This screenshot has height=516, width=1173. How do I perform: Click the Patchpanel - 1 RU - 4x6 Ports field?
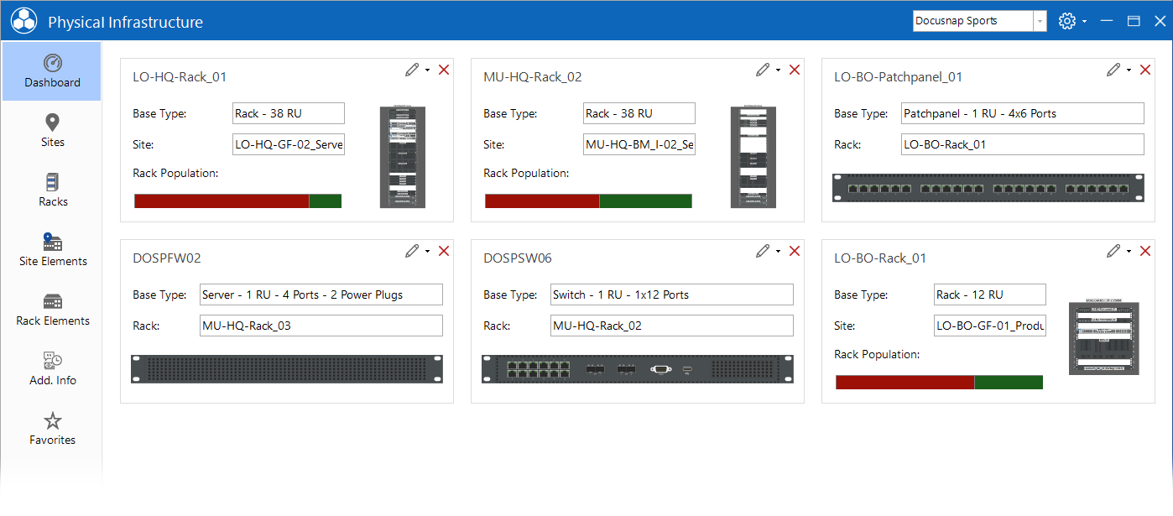[1023, 113]
